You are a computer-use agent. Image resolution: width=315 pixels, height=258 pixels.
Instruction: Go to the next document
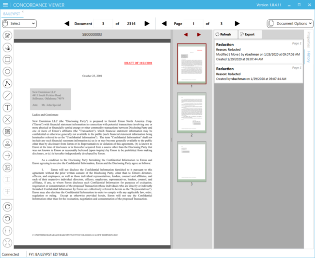click(147, 24)
